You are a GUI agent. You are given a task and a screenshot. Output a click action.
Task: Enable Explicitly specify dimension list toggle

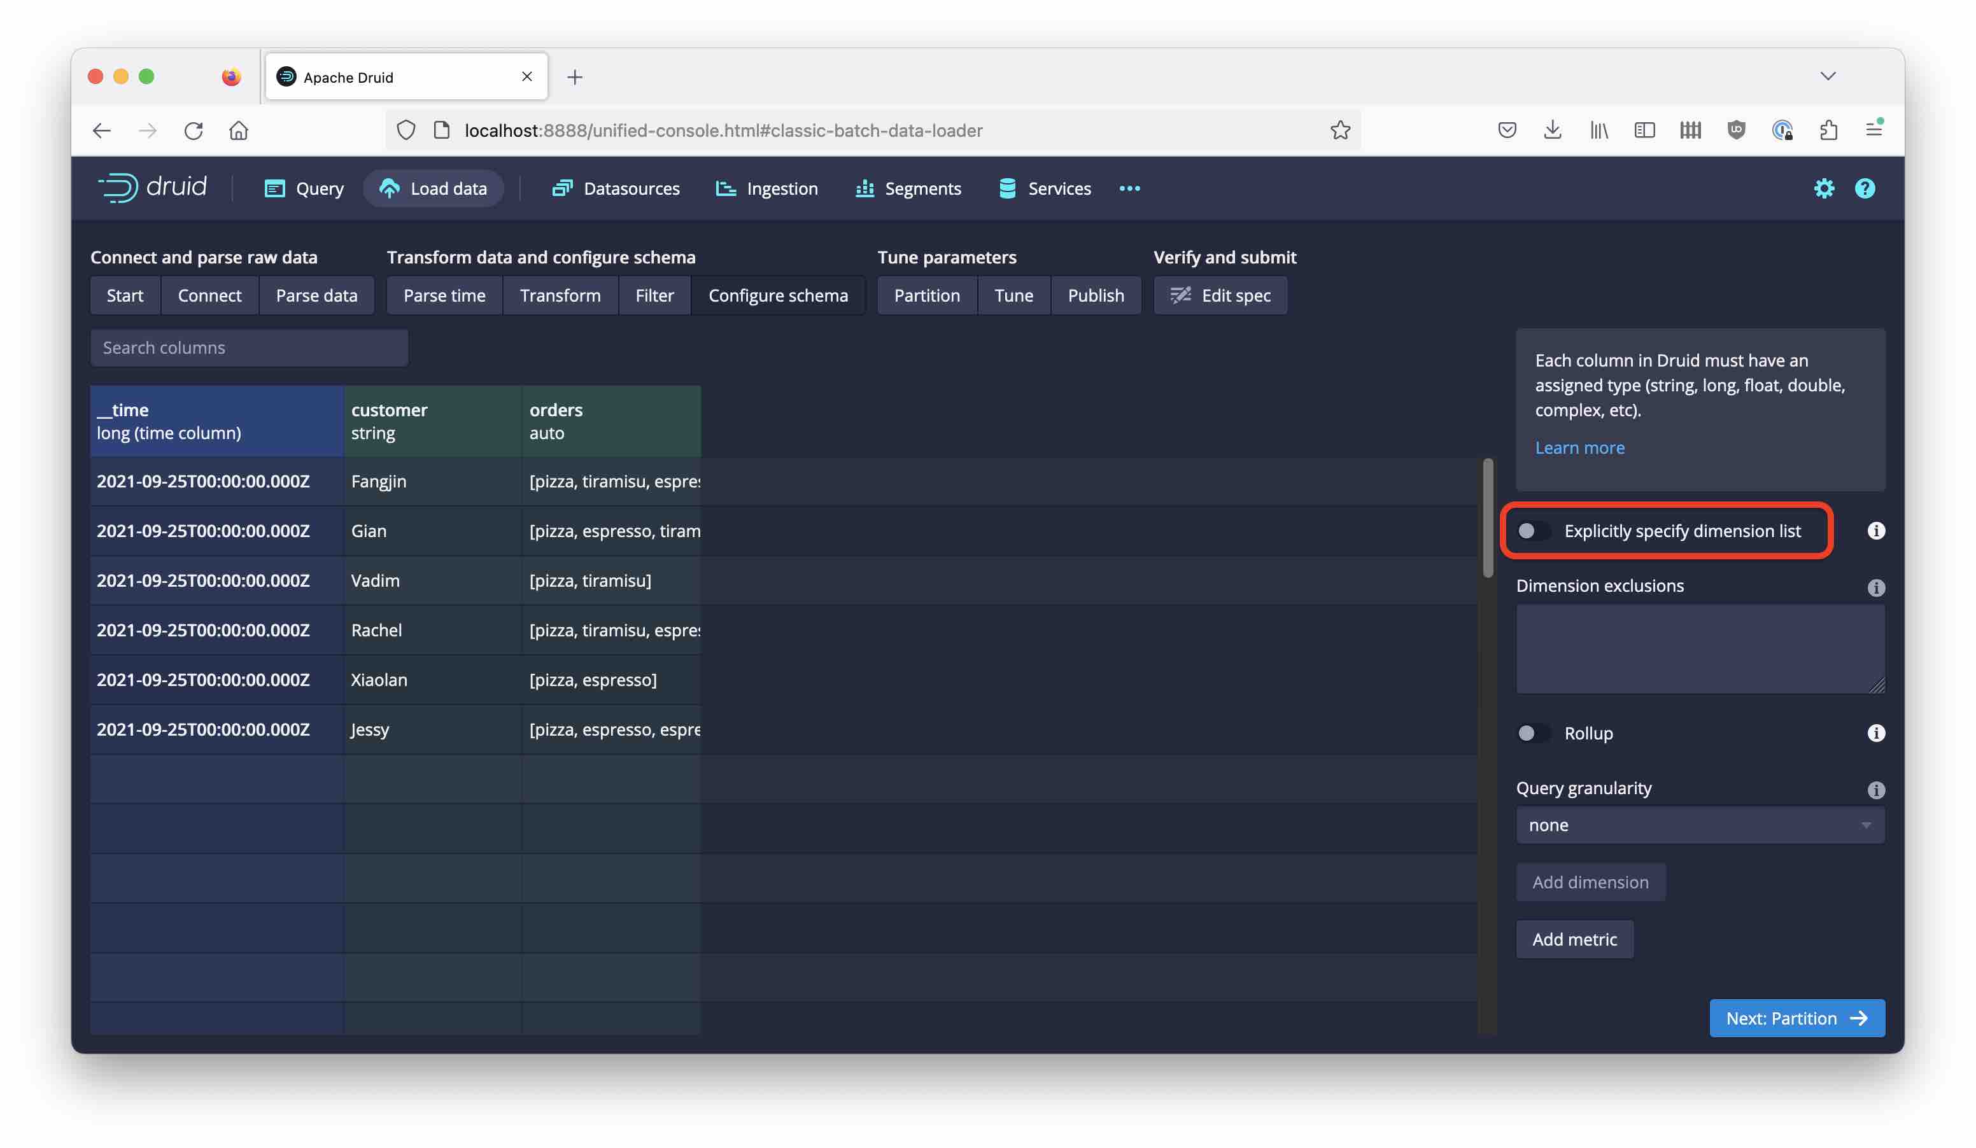click(1532, 531)
